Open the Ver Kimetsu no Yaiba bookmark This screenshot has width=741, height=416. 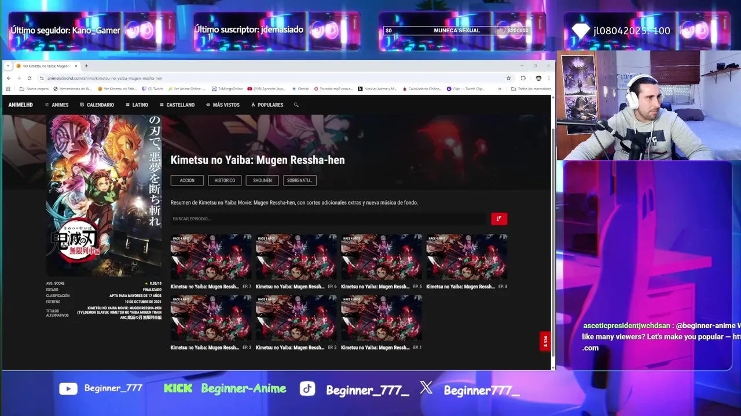point(118,89)
